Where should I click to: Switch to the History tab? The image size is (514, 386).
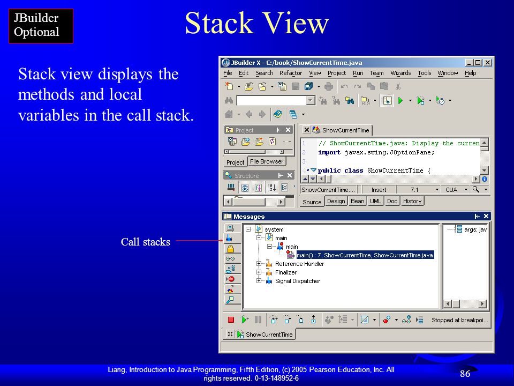412,201
